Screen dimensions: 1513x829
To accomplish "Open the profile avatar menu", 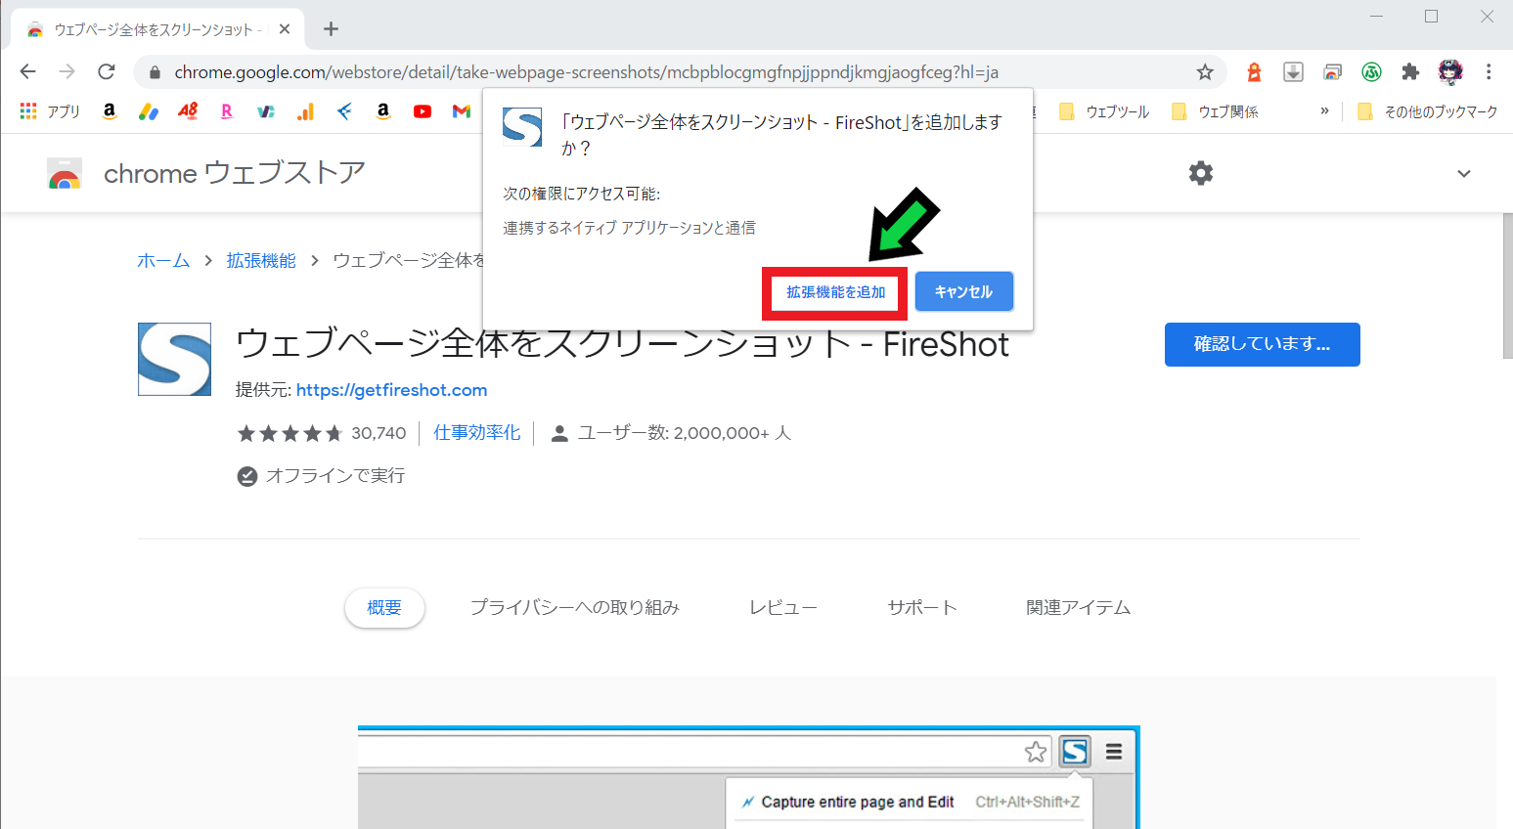I will (1450, 71).
